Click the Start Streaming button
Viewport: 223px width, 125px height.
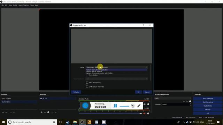(208, 98)
